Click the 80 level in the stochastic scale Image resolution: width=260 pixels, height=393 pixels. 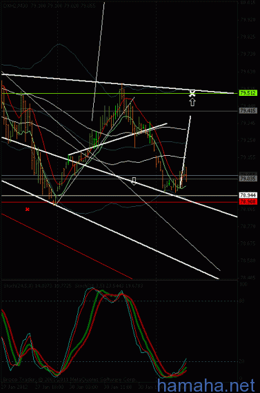coord(241,301)
